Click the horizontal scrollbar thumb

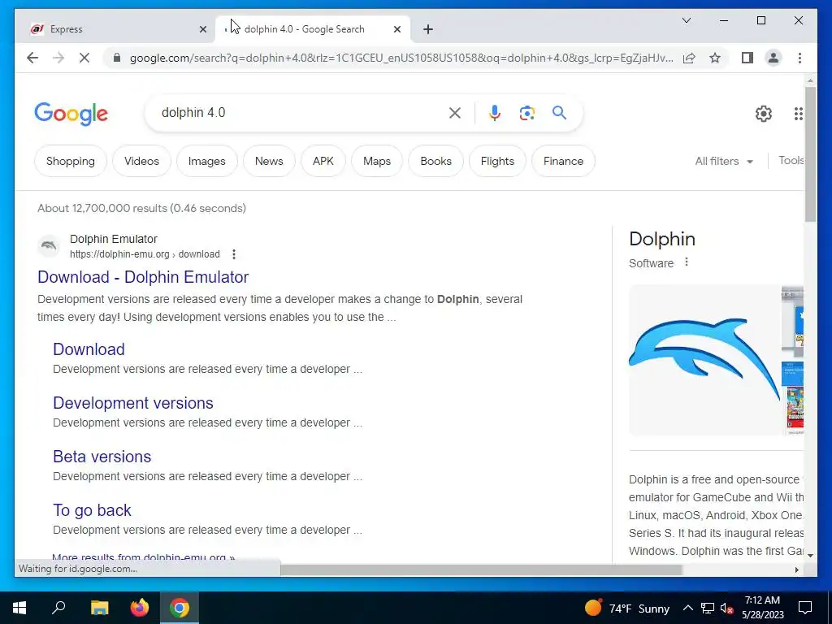[481, 570]
